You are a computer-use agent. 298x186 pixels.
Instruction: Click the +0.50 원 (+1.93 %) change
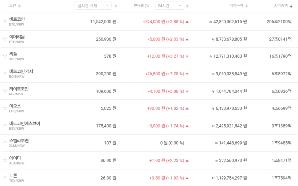click(x=167, y=178)
